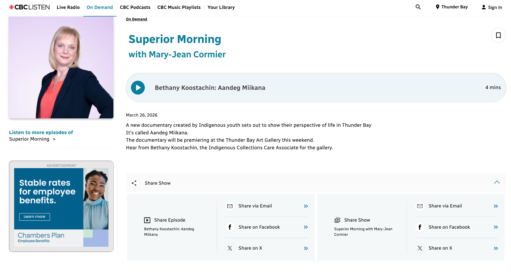Screen dimensions: 511x280
Task: Select the On Demand nav tab
Action: pyautogui.click(x=100, y=7)
